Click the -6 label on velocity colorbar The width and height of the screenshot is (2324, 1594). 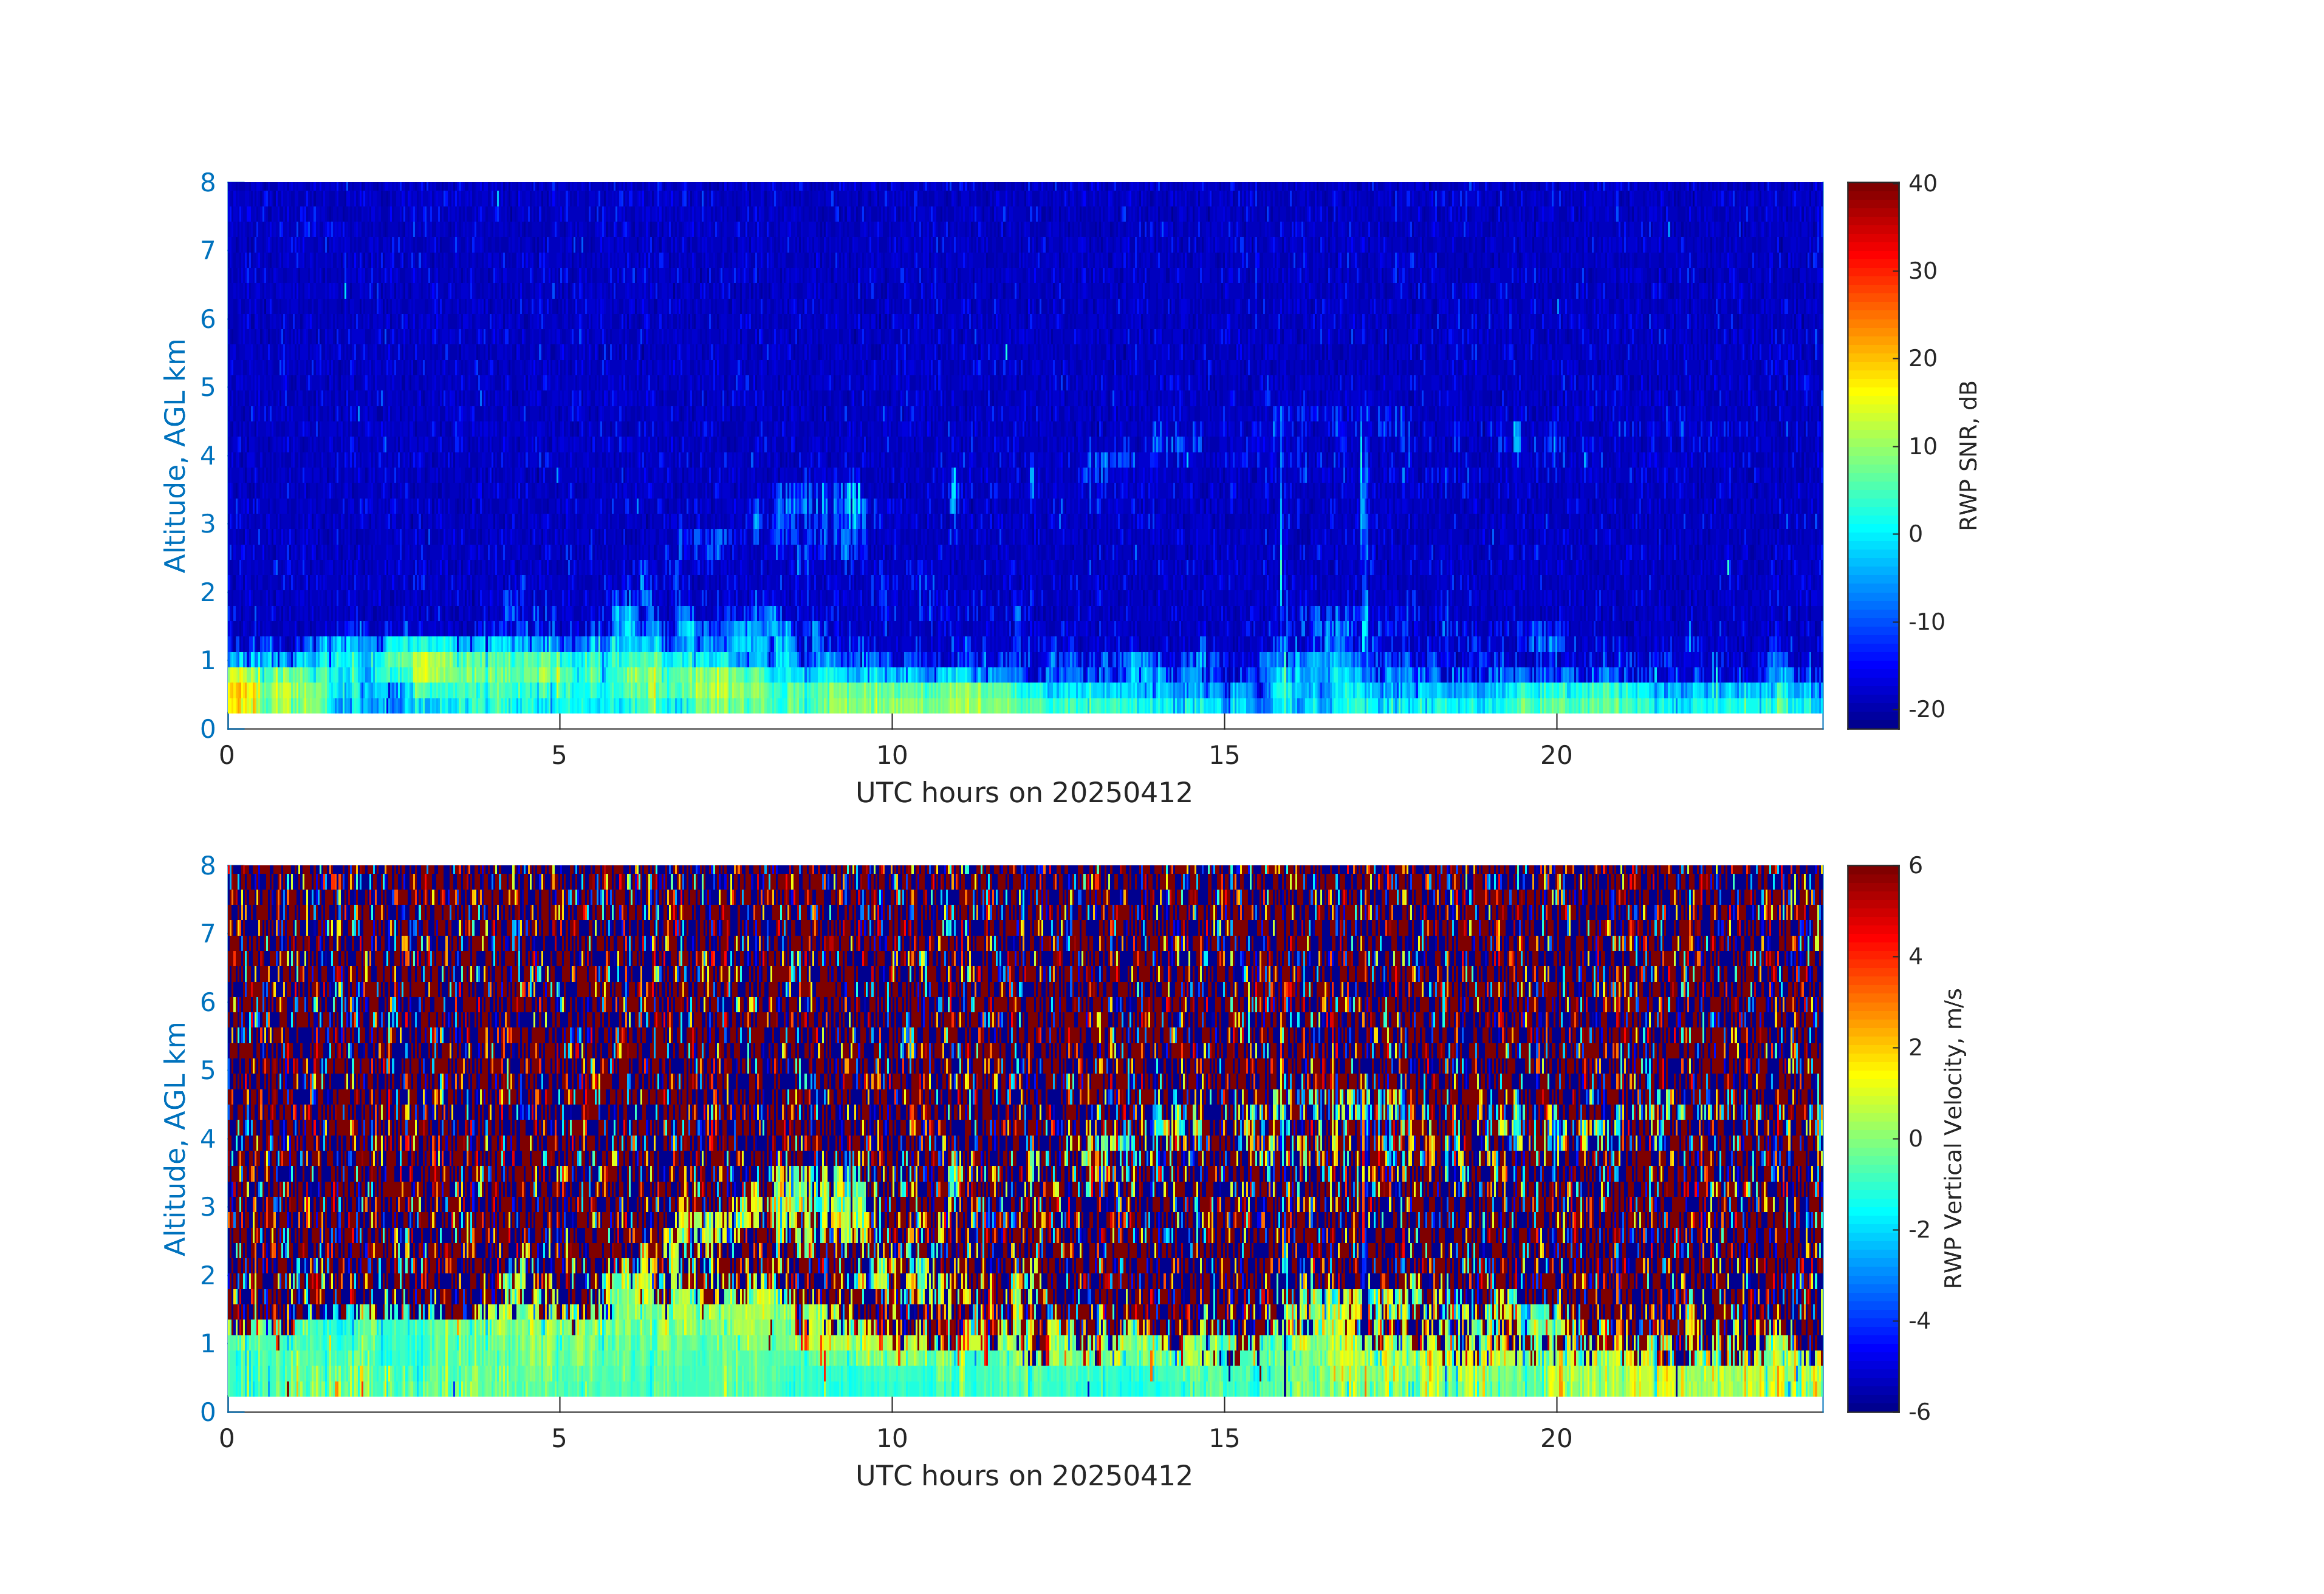click(1919, 1412)
